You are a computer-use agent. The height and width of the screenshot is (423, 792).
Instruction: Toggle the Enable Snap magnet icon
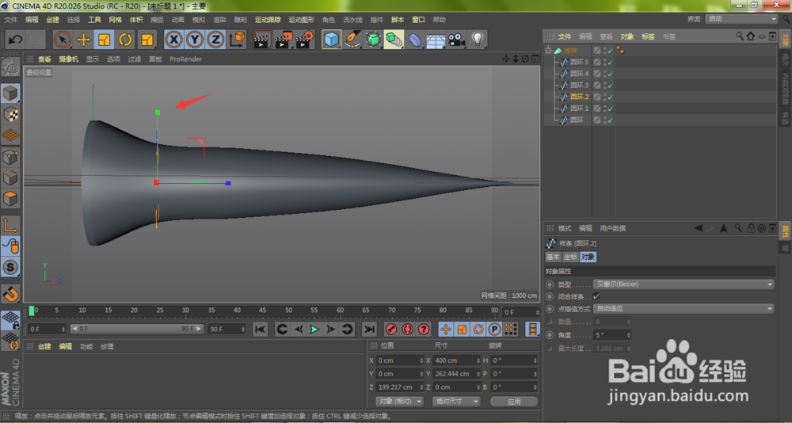pyautogui.click(x=10, y=294)
